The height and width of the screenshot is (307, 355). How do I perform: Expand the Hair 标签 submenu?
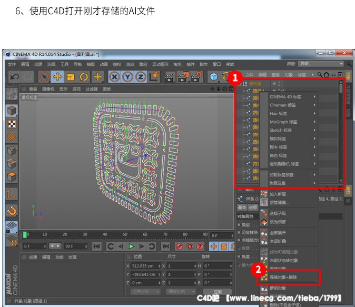tap(289, 113)
